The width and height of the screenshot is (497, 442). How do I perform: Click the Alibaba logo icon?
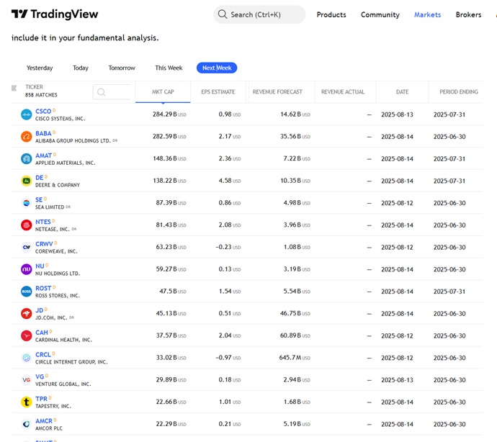tap(27, 137)
